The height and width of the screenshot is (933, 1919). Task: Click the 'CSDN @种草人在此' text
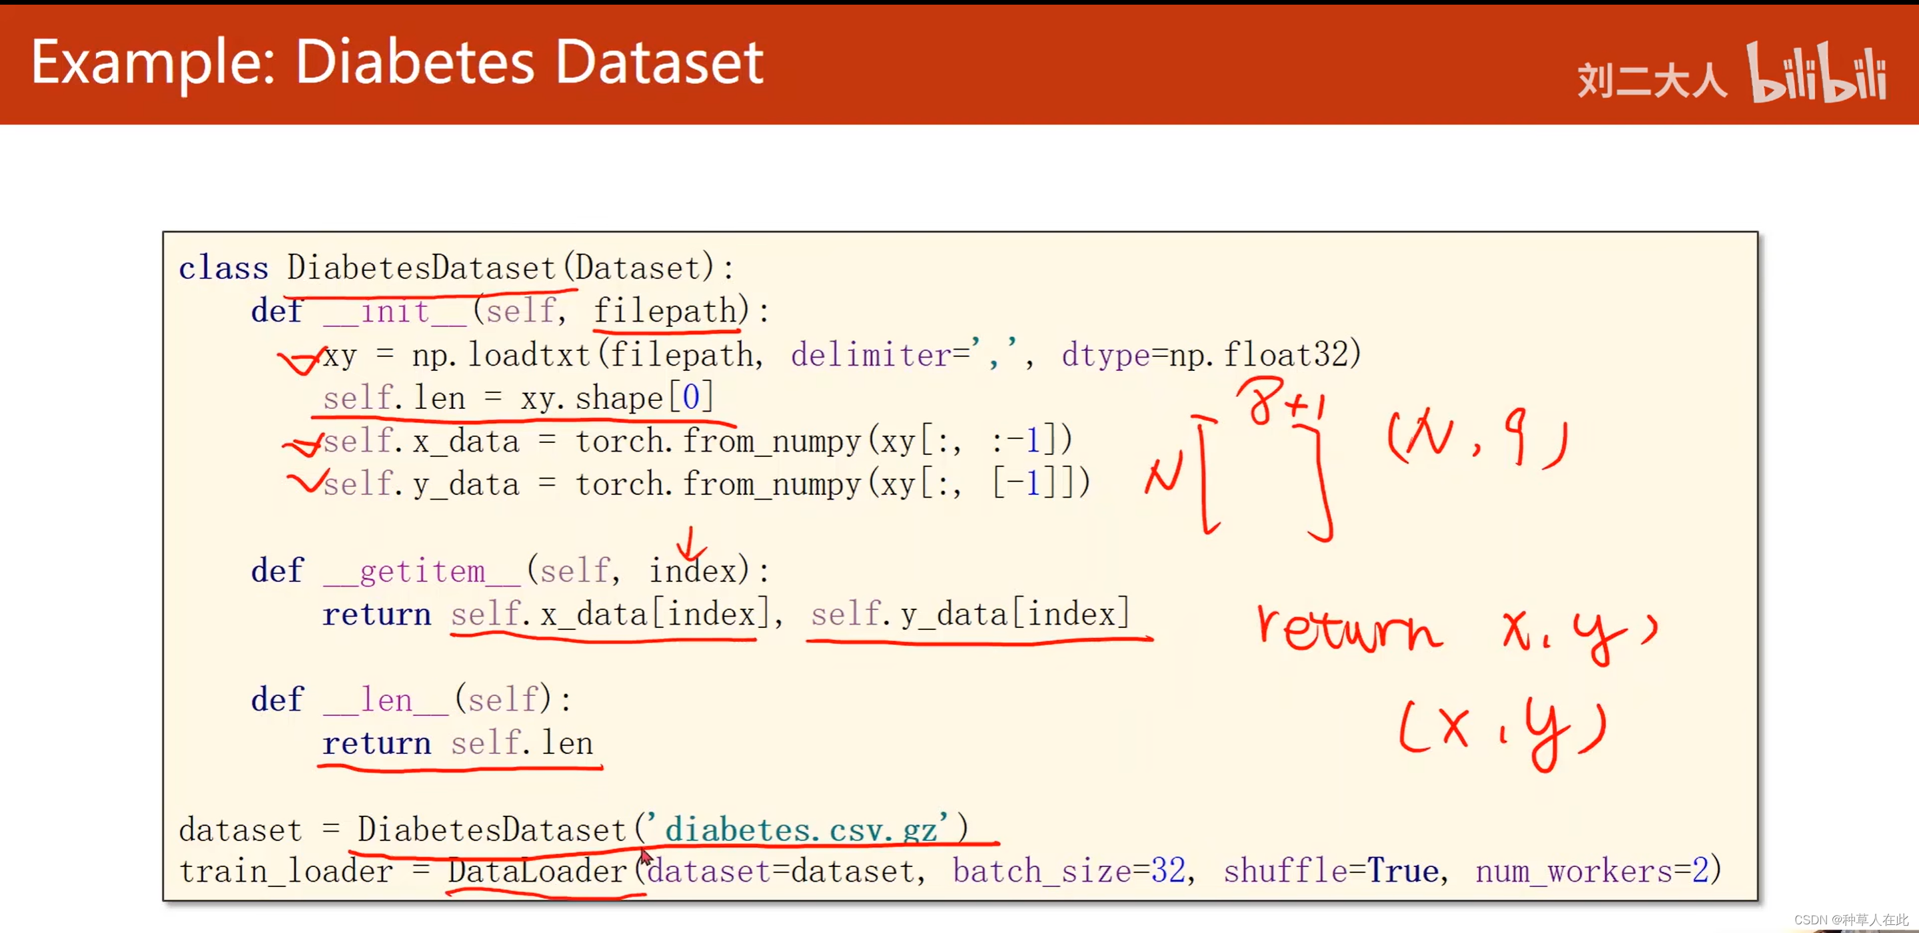click(1851, 920)
